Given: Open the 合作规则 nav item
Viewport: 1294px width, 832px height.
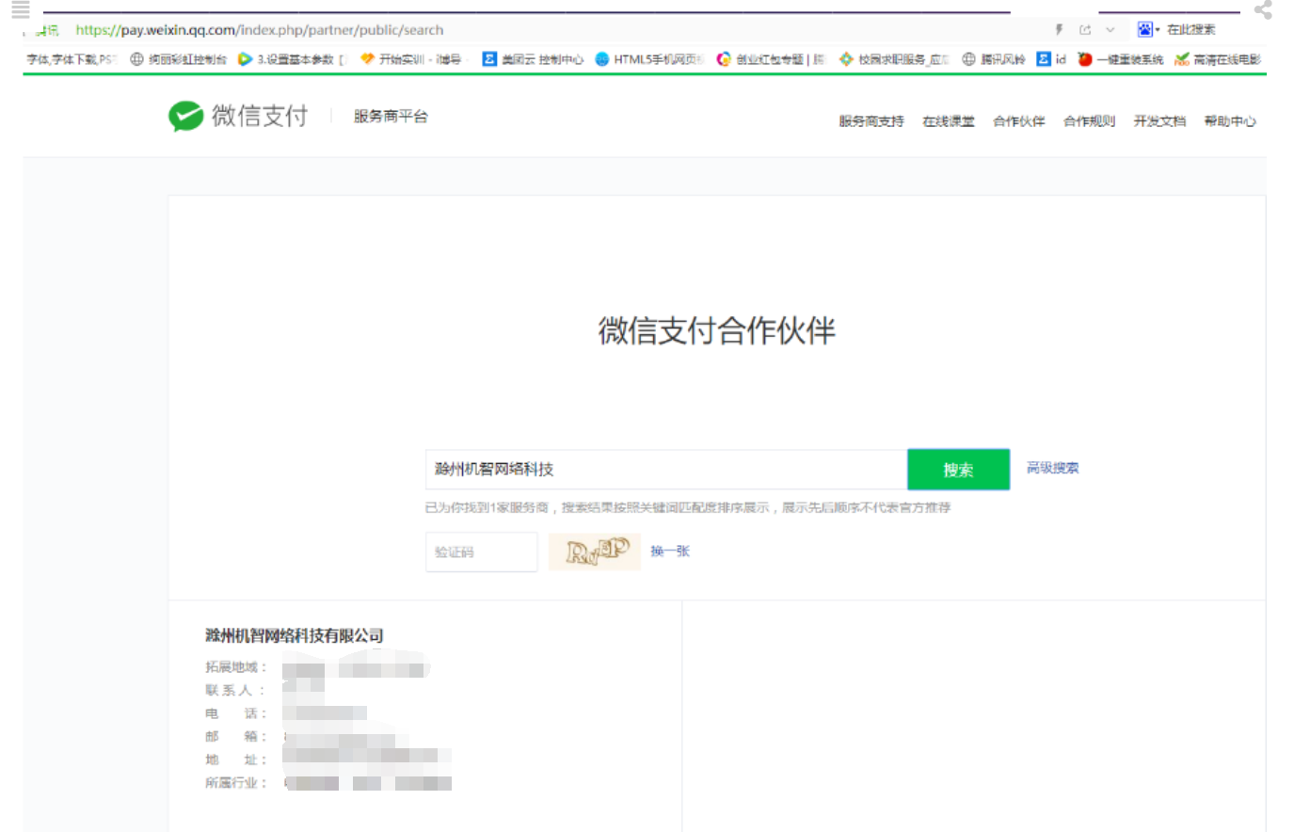Looking at the screenshot, I should [x=1090, y=121].
